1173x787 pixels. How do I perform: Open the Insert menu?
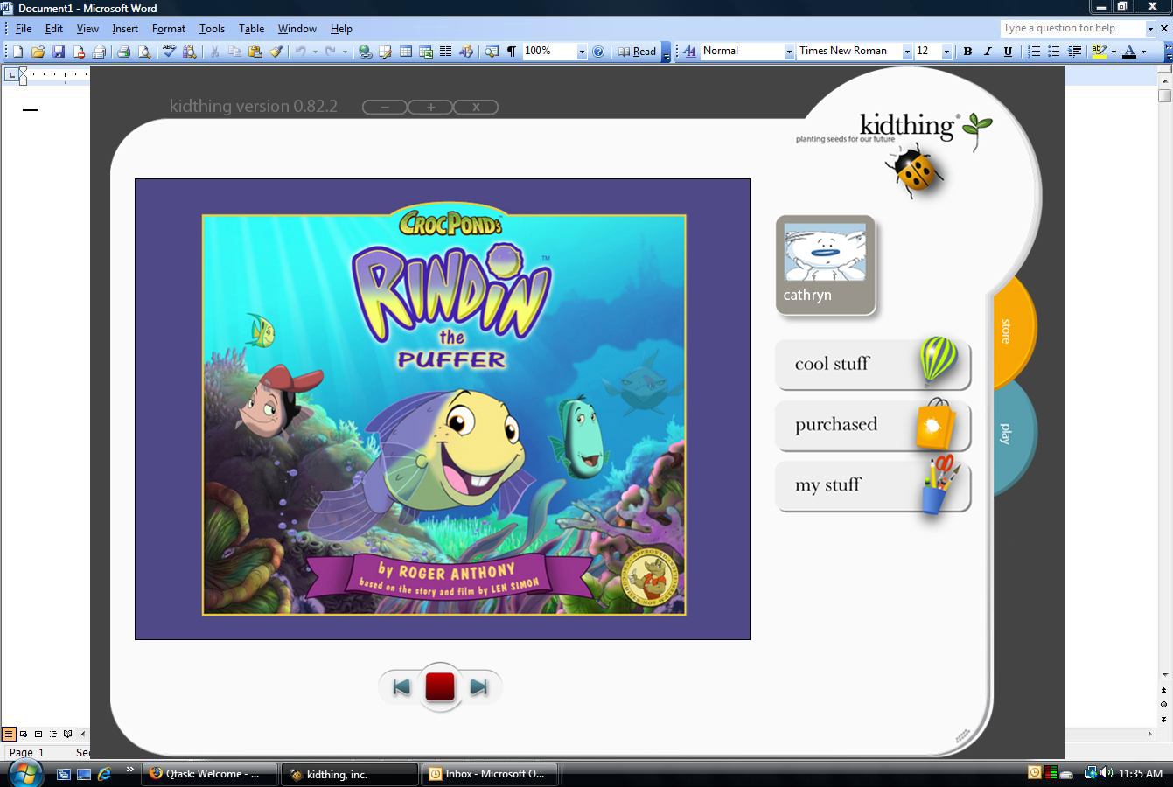coord(125,29)
